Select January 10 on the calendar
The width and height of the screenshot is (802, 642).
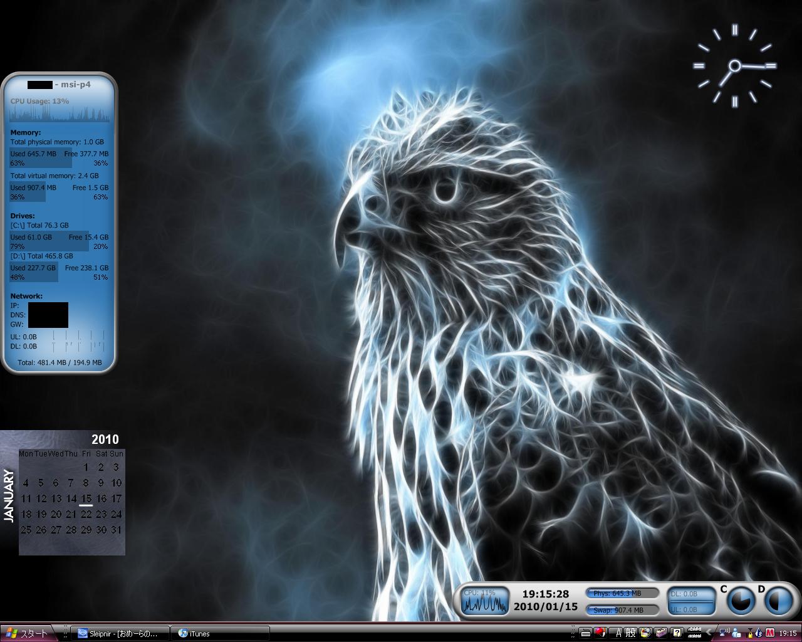point(116,483)
